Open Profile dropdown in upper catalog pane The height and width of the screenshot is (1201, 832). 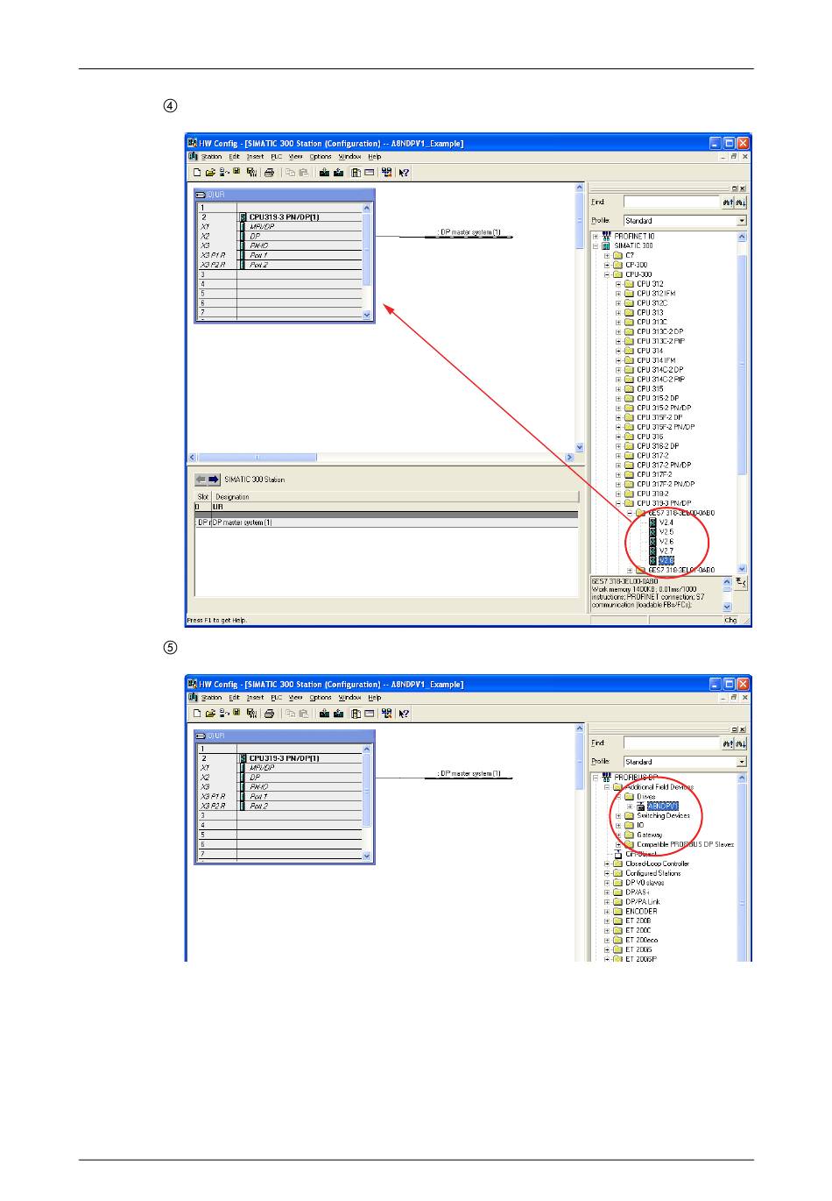(x=742, y=221)
